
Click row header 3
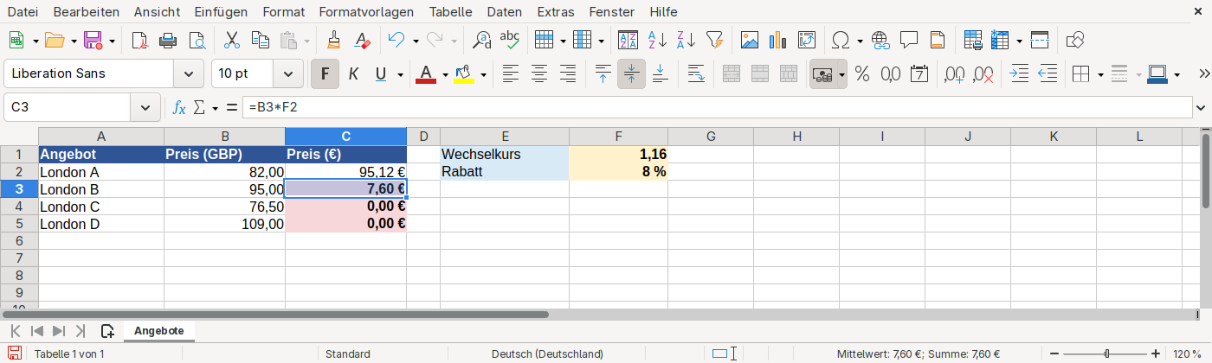pos(19,189)
